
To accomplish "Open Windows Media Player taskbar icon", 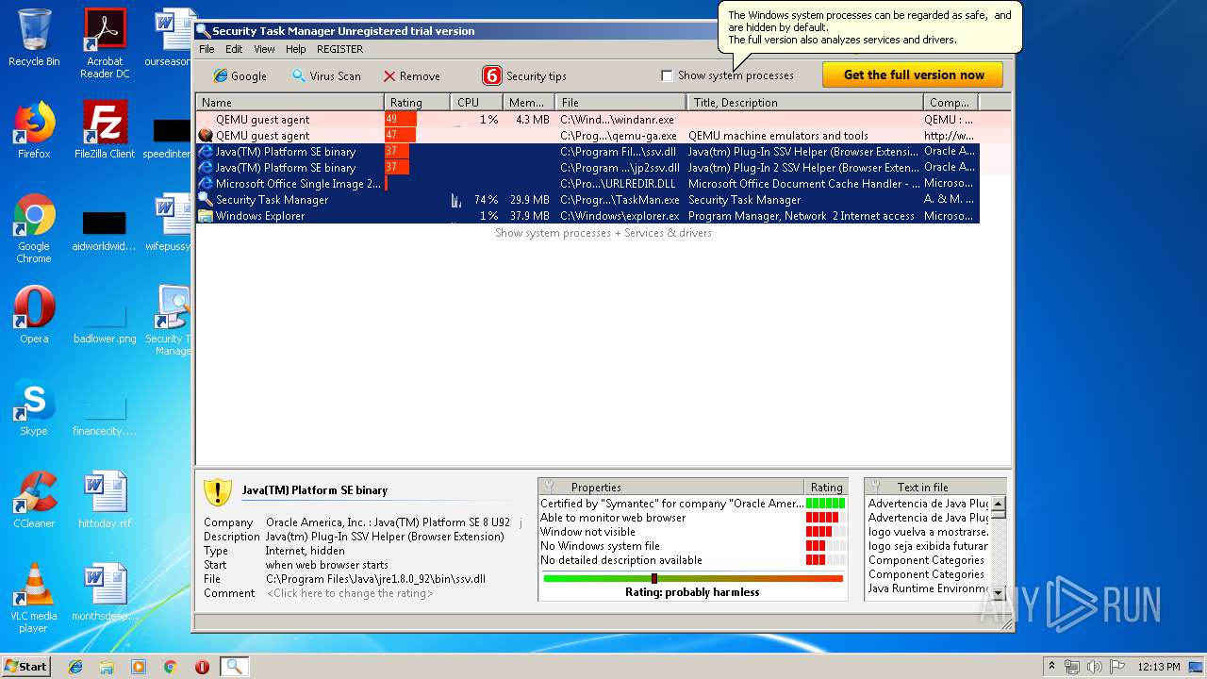I will click(x=139, y=667).
